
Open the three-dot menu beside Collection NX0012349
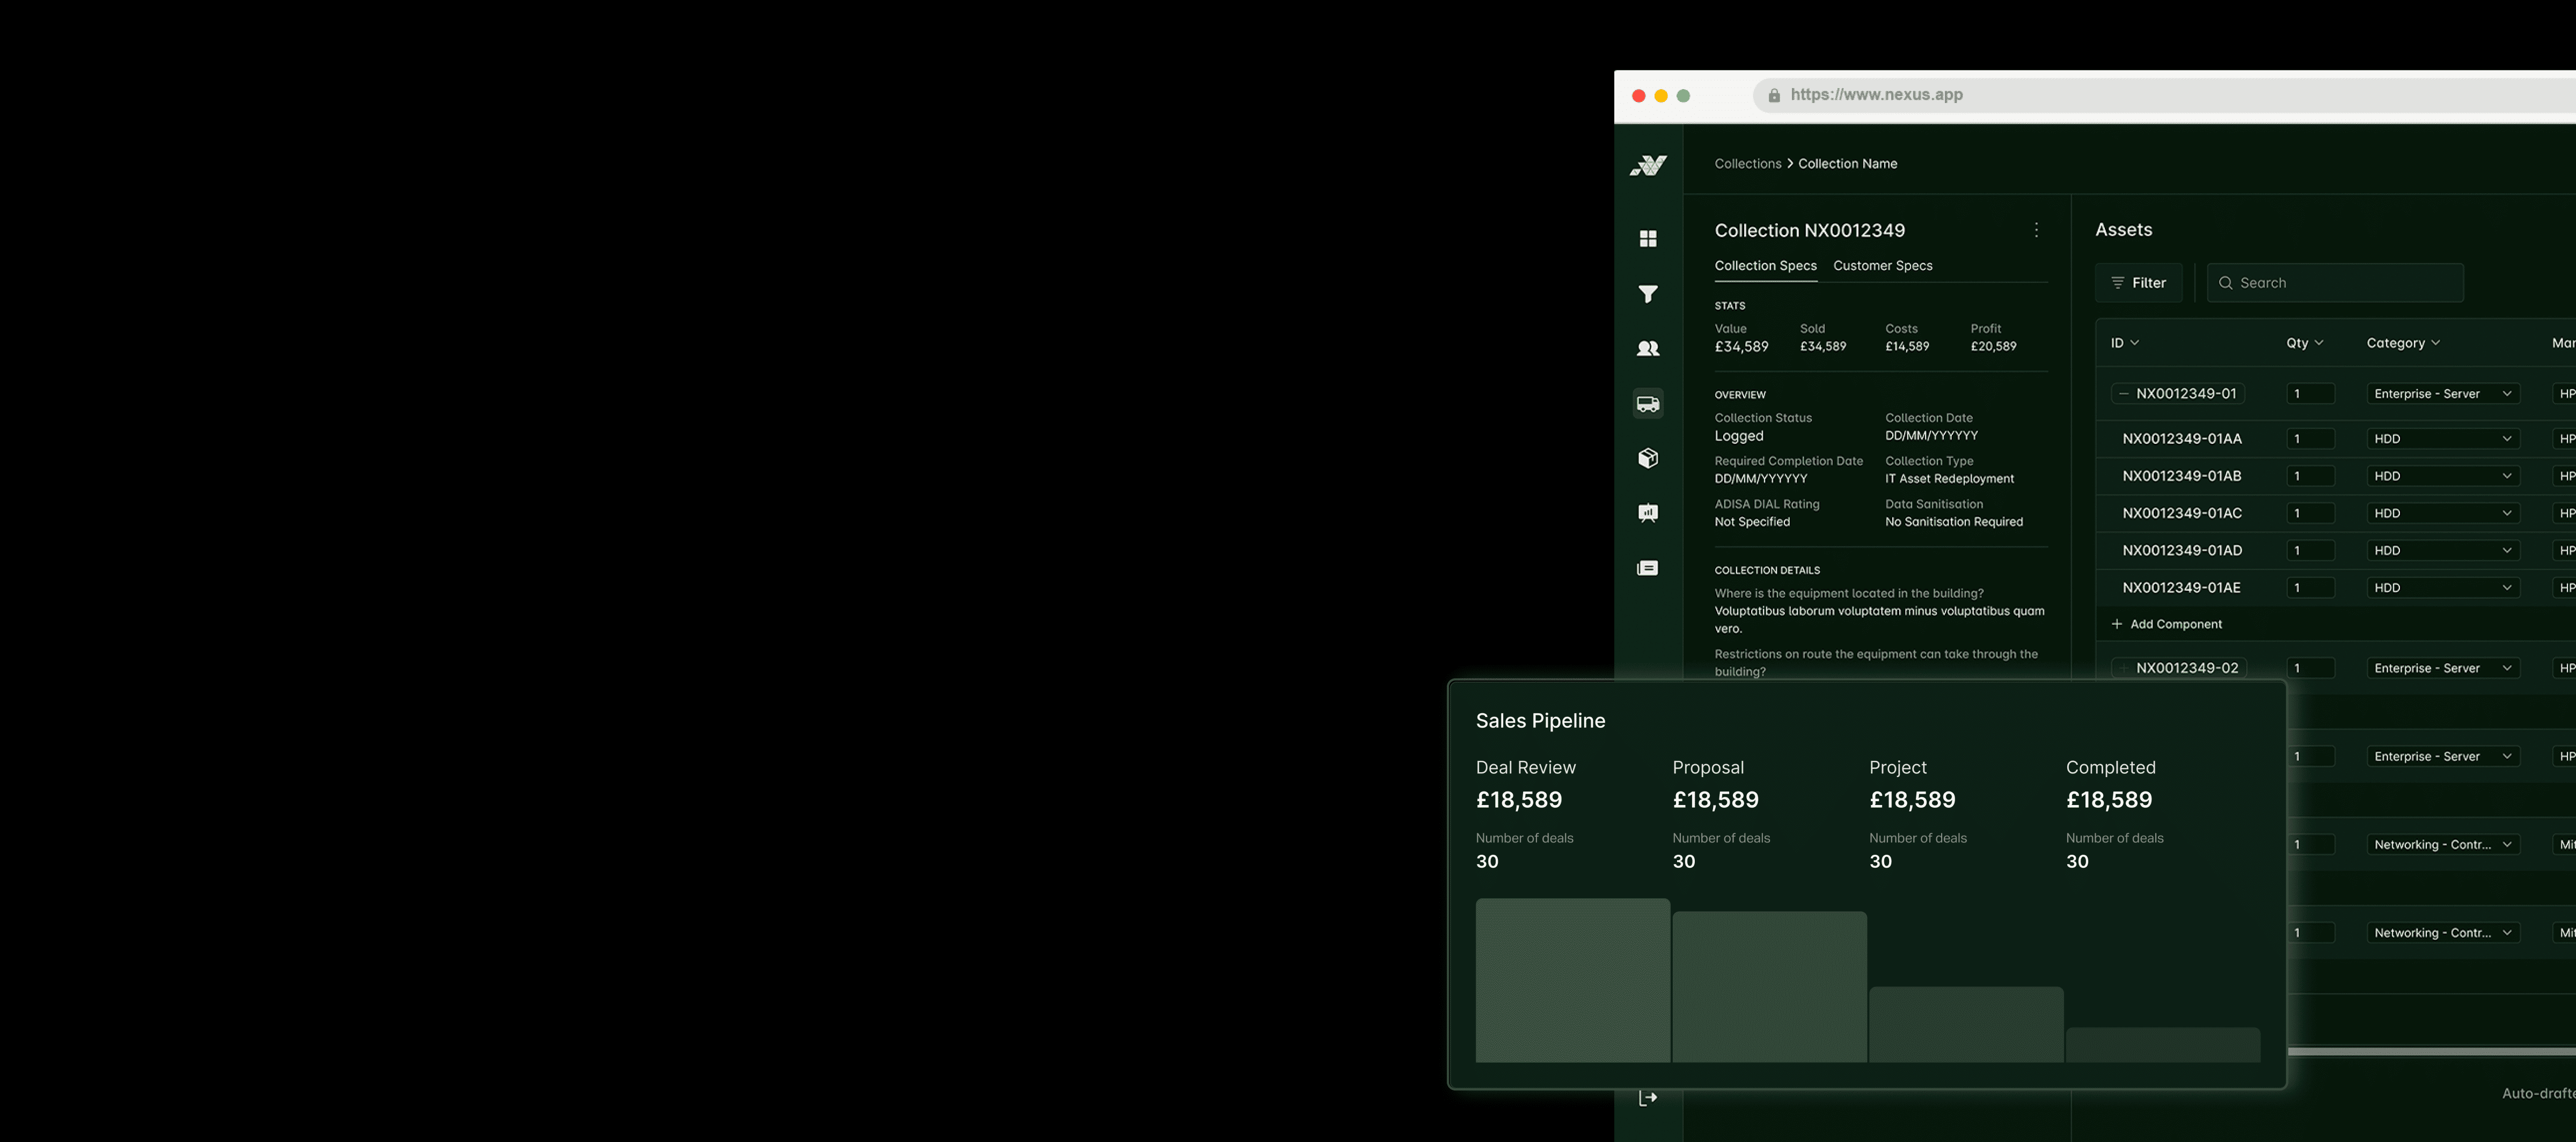pos(2036,230)
